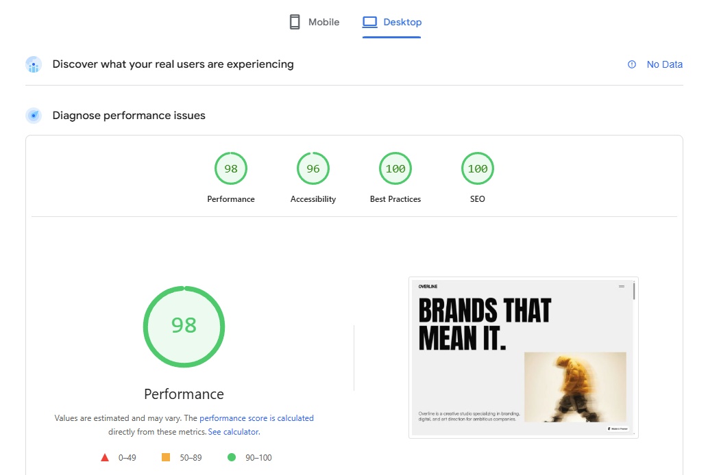
Task: Click the desktop laptop icon
Action: tap(369, 22)
